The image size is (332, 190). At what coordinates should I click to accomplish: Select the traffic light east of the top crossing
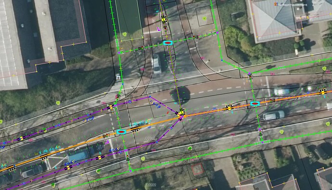[195, 37]
